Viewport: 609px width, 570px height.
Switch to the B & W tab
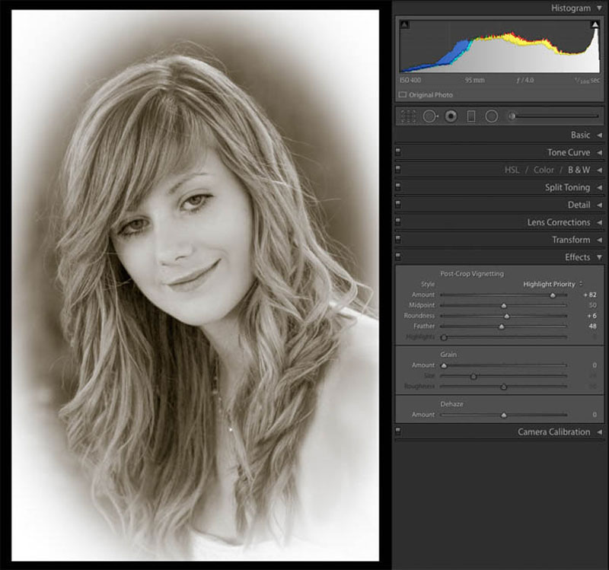click(579, 170)
